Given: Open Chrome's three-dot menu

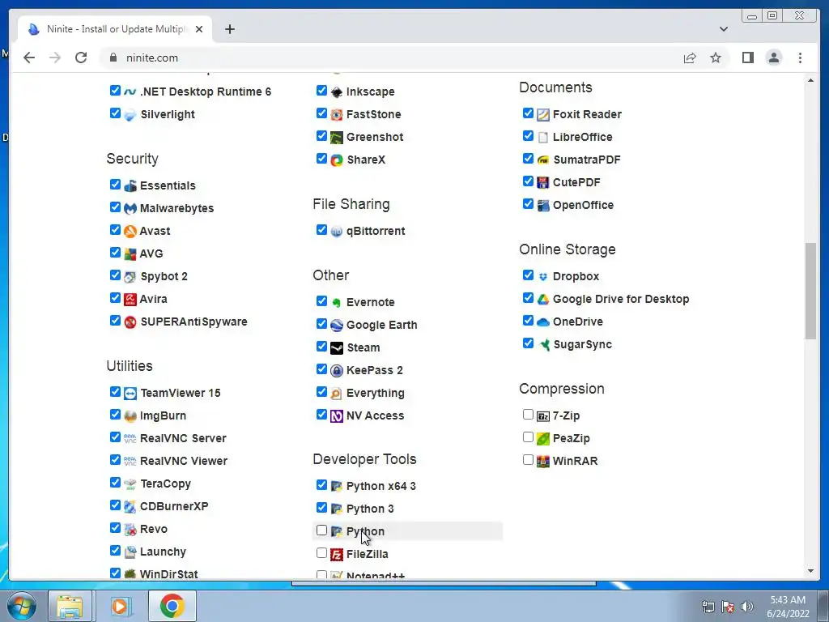Looking at the screenshot, I should click(x=800, y=58).
